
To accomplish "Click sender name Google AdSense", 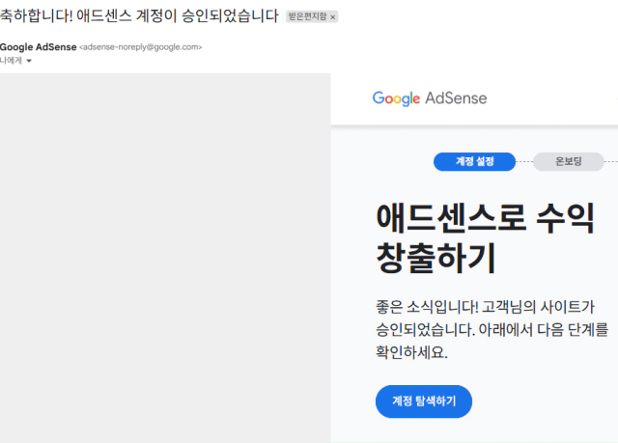I will (39, 47).
